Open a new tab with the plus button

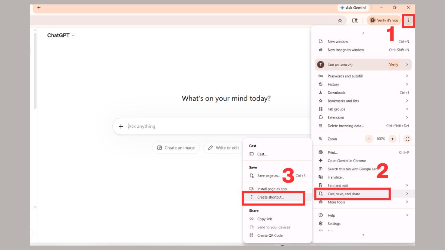coord(39,7)
